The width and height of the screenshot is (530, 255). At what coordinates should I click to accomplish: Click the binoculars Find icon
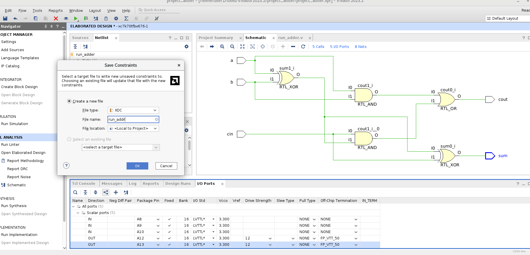pyautogui.click(x=66, y=18)
